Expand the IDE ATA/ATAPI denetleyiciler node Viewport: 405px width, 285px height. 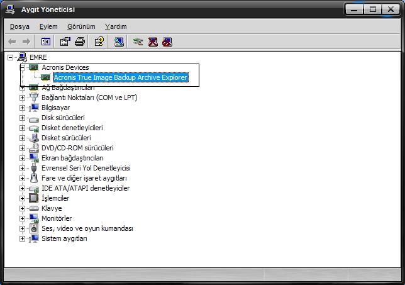[x=22, y=188]
